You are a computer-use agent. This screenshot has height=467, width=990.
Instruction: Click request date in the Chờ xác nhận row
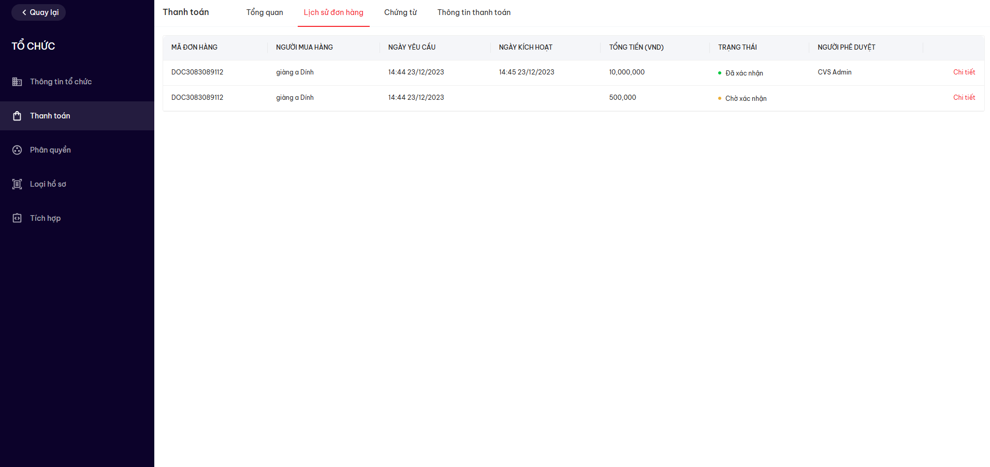pyautogui.click(x=416, y=97)
